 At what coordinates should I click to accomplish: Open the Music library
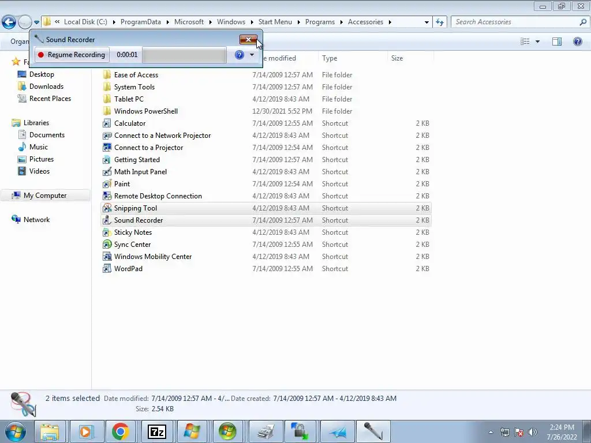pyautogui.click(x=39, y=147)
